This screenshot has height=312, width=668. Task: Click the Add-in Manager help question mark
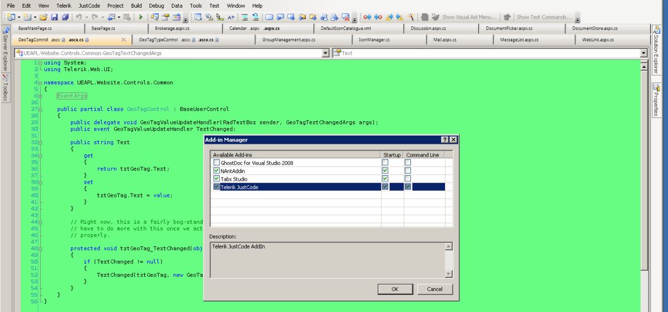(x=445, y=141)
